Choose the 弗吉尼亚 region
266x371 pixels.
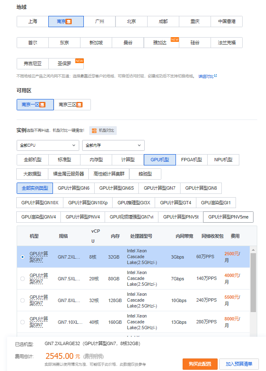33,64
